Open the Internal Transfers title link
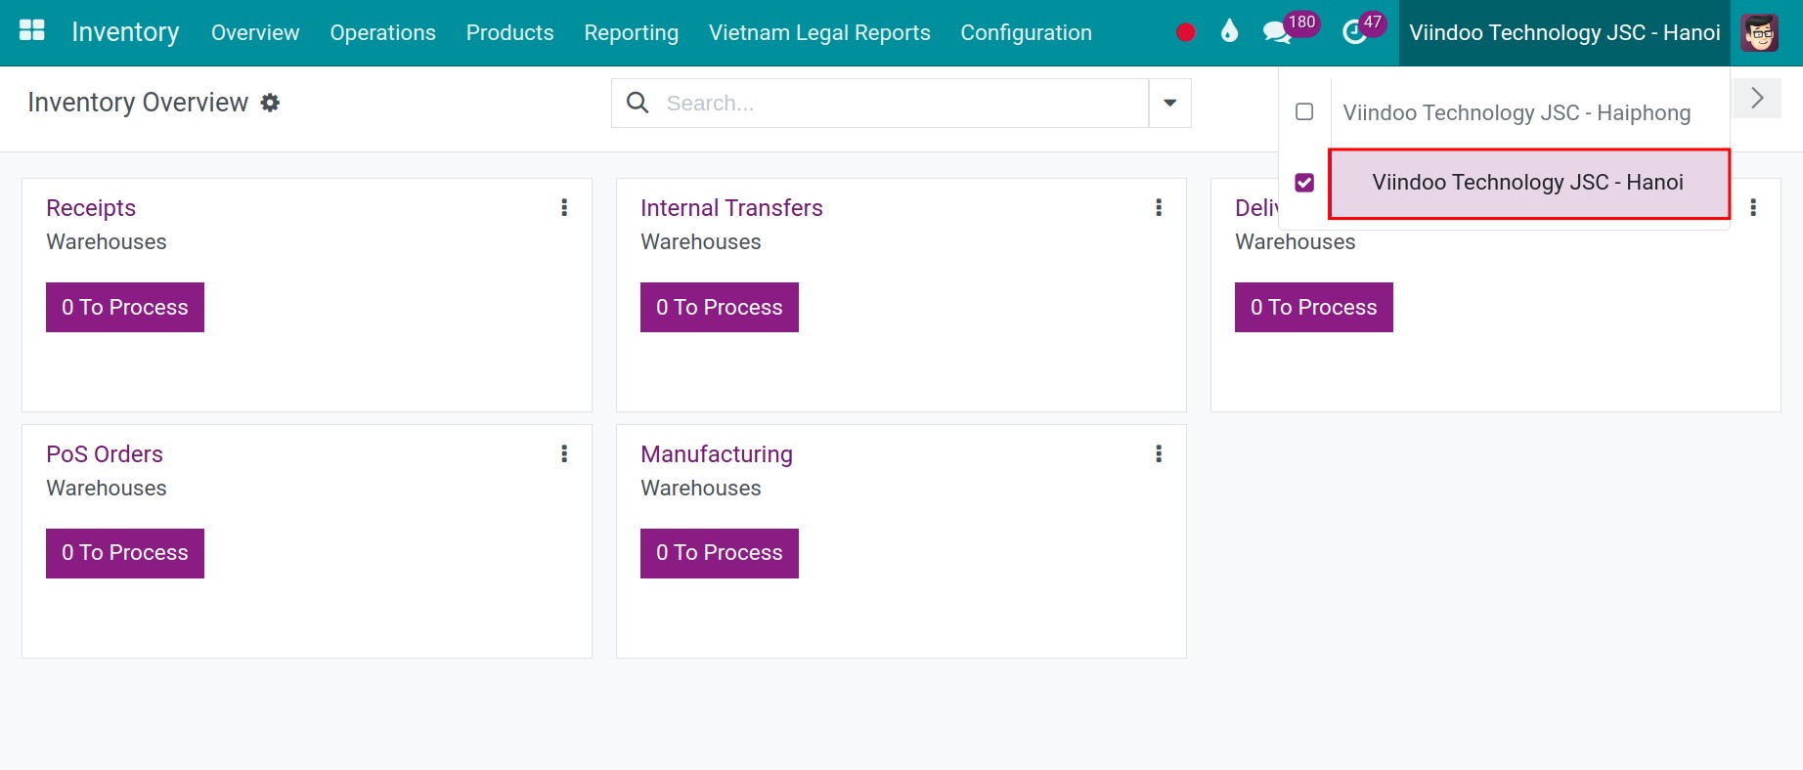The width and height of the screenshot is (1803, 770). click(x=731, y=208)
